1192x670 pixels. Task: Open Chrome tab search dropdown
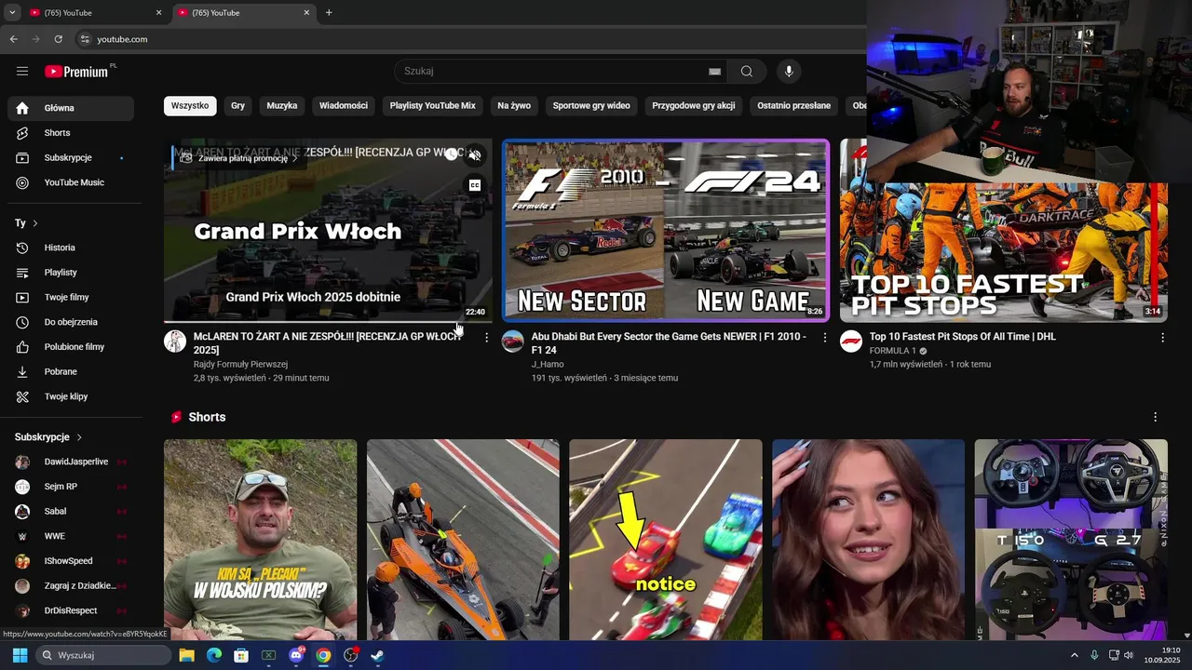point(12,12)
